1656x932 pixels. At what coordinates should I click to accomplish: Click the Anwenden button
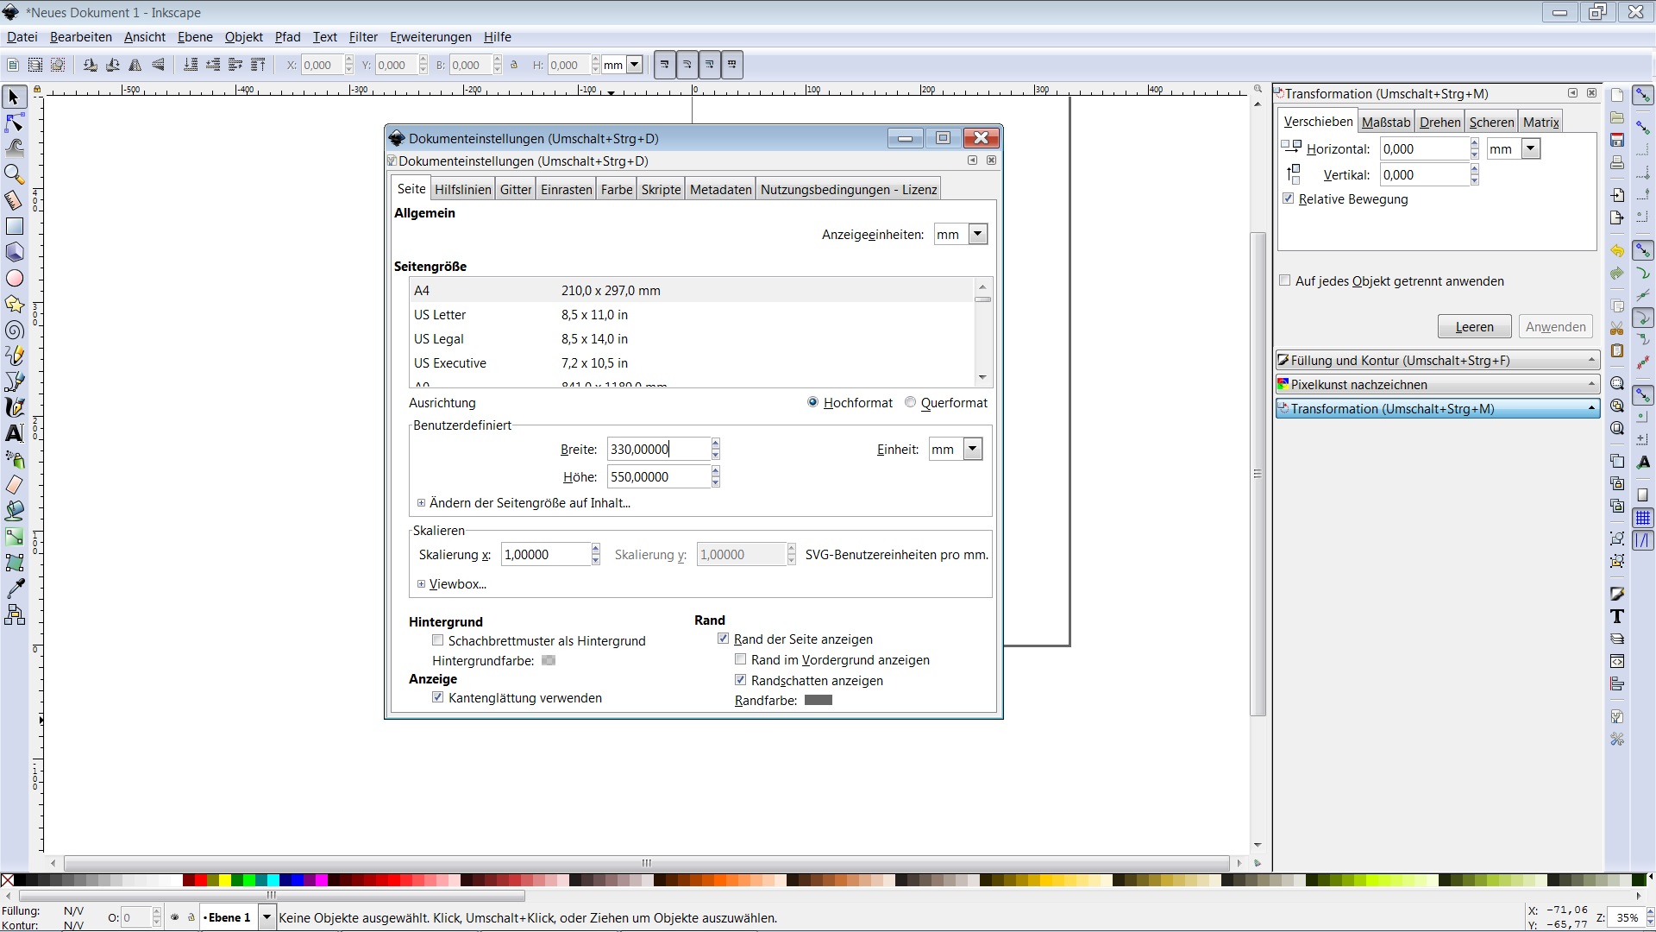pos(1555,326)
